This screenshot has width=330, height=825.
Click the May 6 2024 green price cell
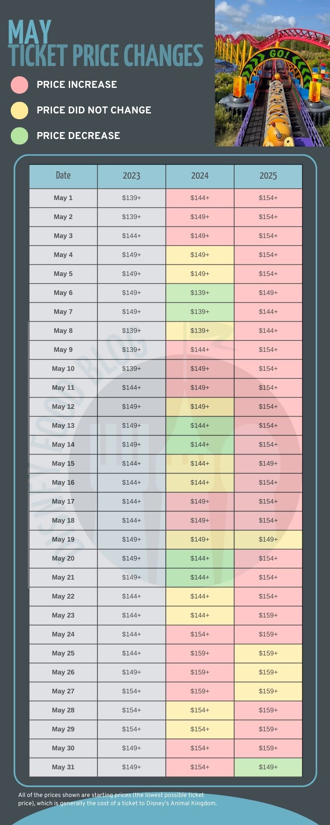coord(200,293)
